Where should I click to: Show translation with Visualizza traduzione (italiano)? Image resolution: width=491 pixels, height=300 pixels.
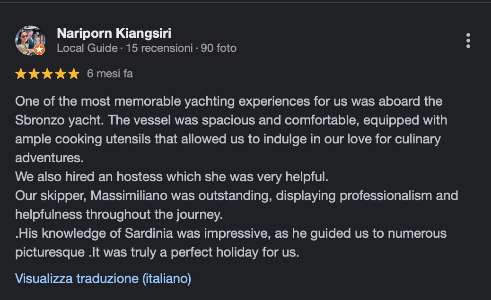103,278
